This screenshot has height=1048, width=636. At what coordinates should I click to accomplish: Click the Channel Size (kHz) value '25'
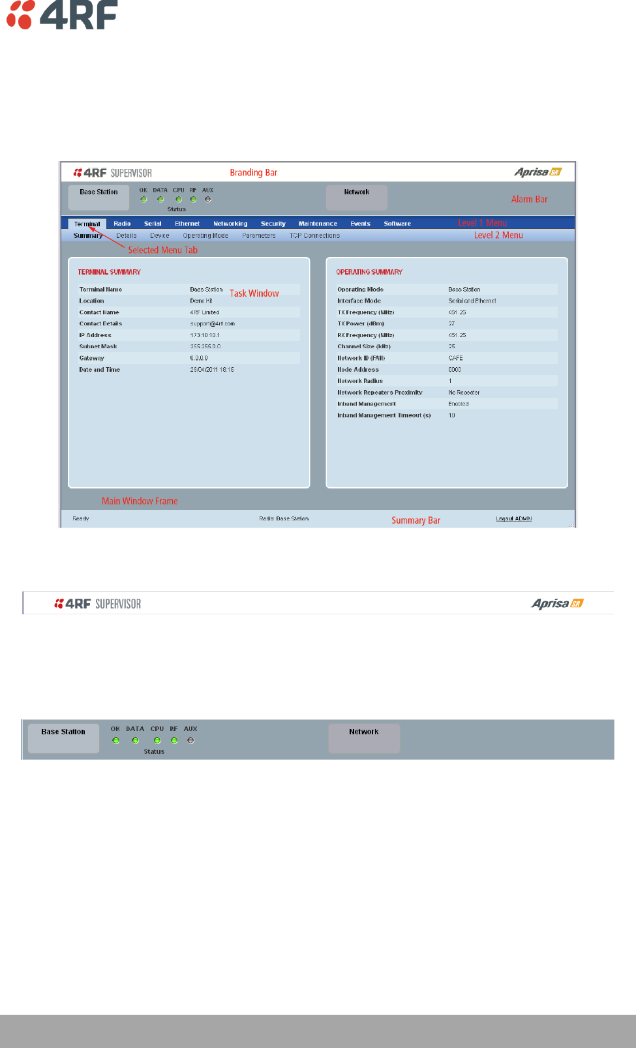(451, 347)
